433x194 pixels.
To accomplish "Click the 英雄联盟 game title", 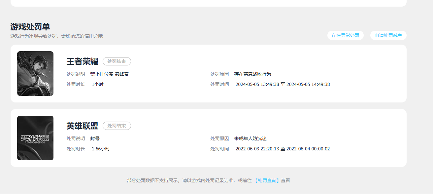I will click(x=82, y=126).
